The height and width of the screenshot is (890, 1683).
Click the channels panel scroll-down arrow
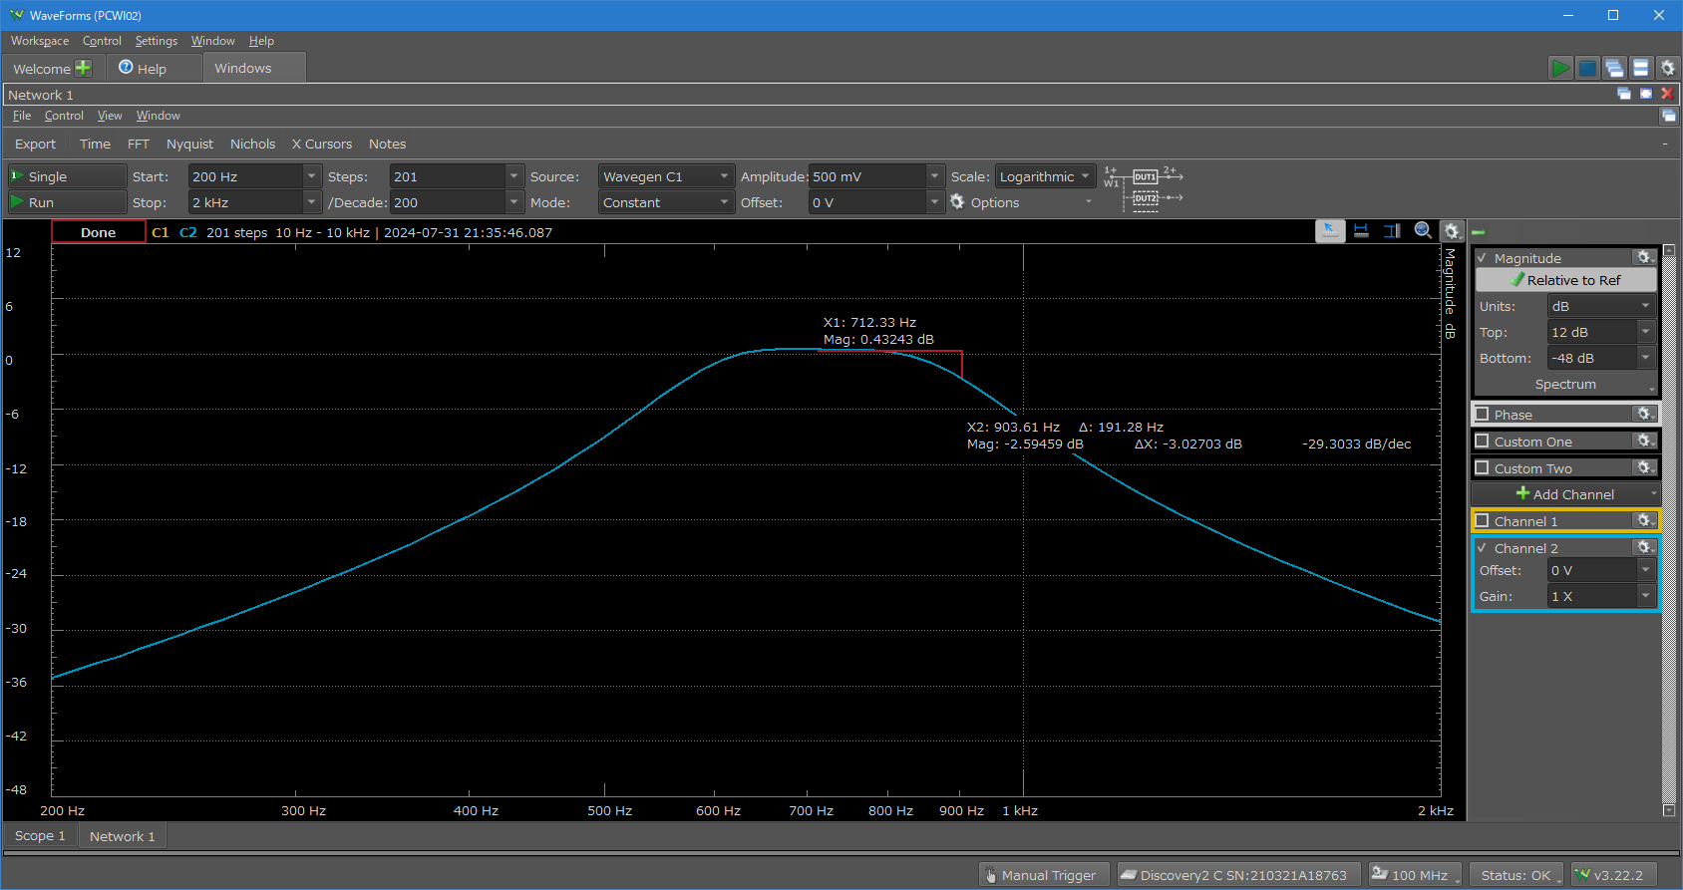coord(1669,810)
